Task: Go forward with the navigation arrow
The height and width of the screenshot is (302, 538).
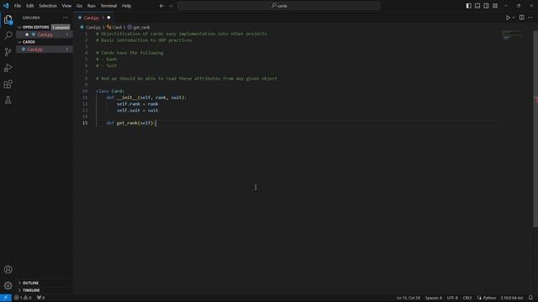Action: coord(171,6)
